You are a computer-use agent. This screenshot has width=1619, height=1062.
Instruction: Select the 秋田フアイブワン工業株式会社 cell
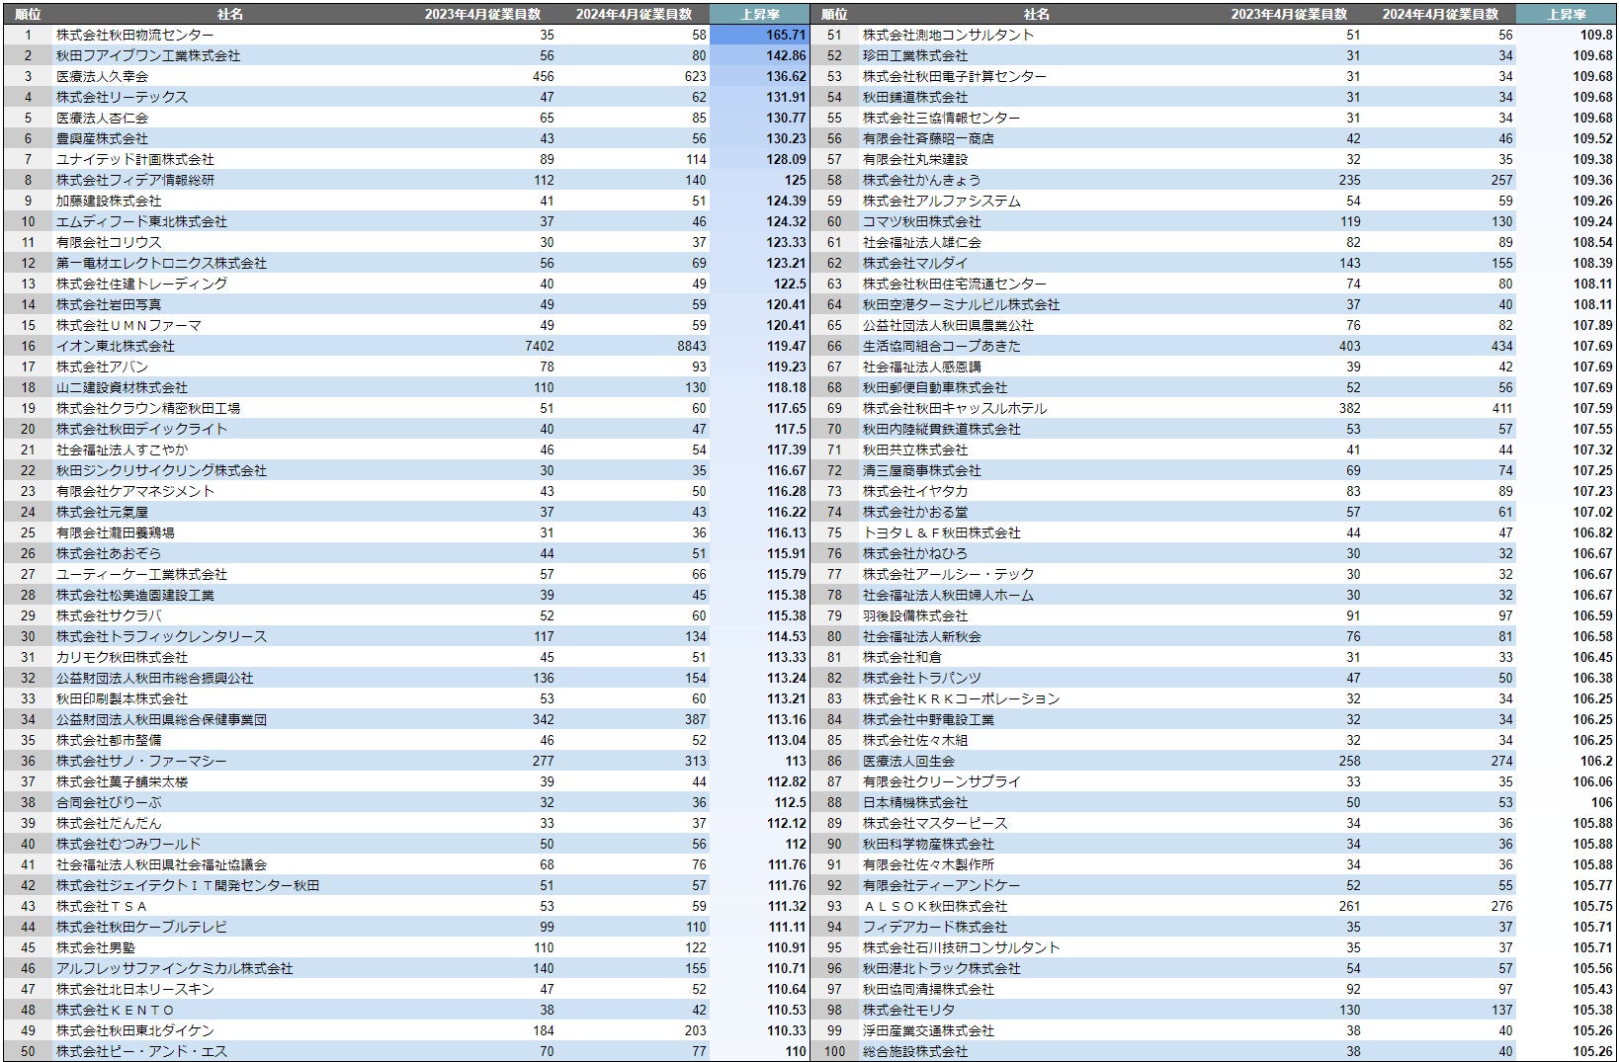point(148,55)
